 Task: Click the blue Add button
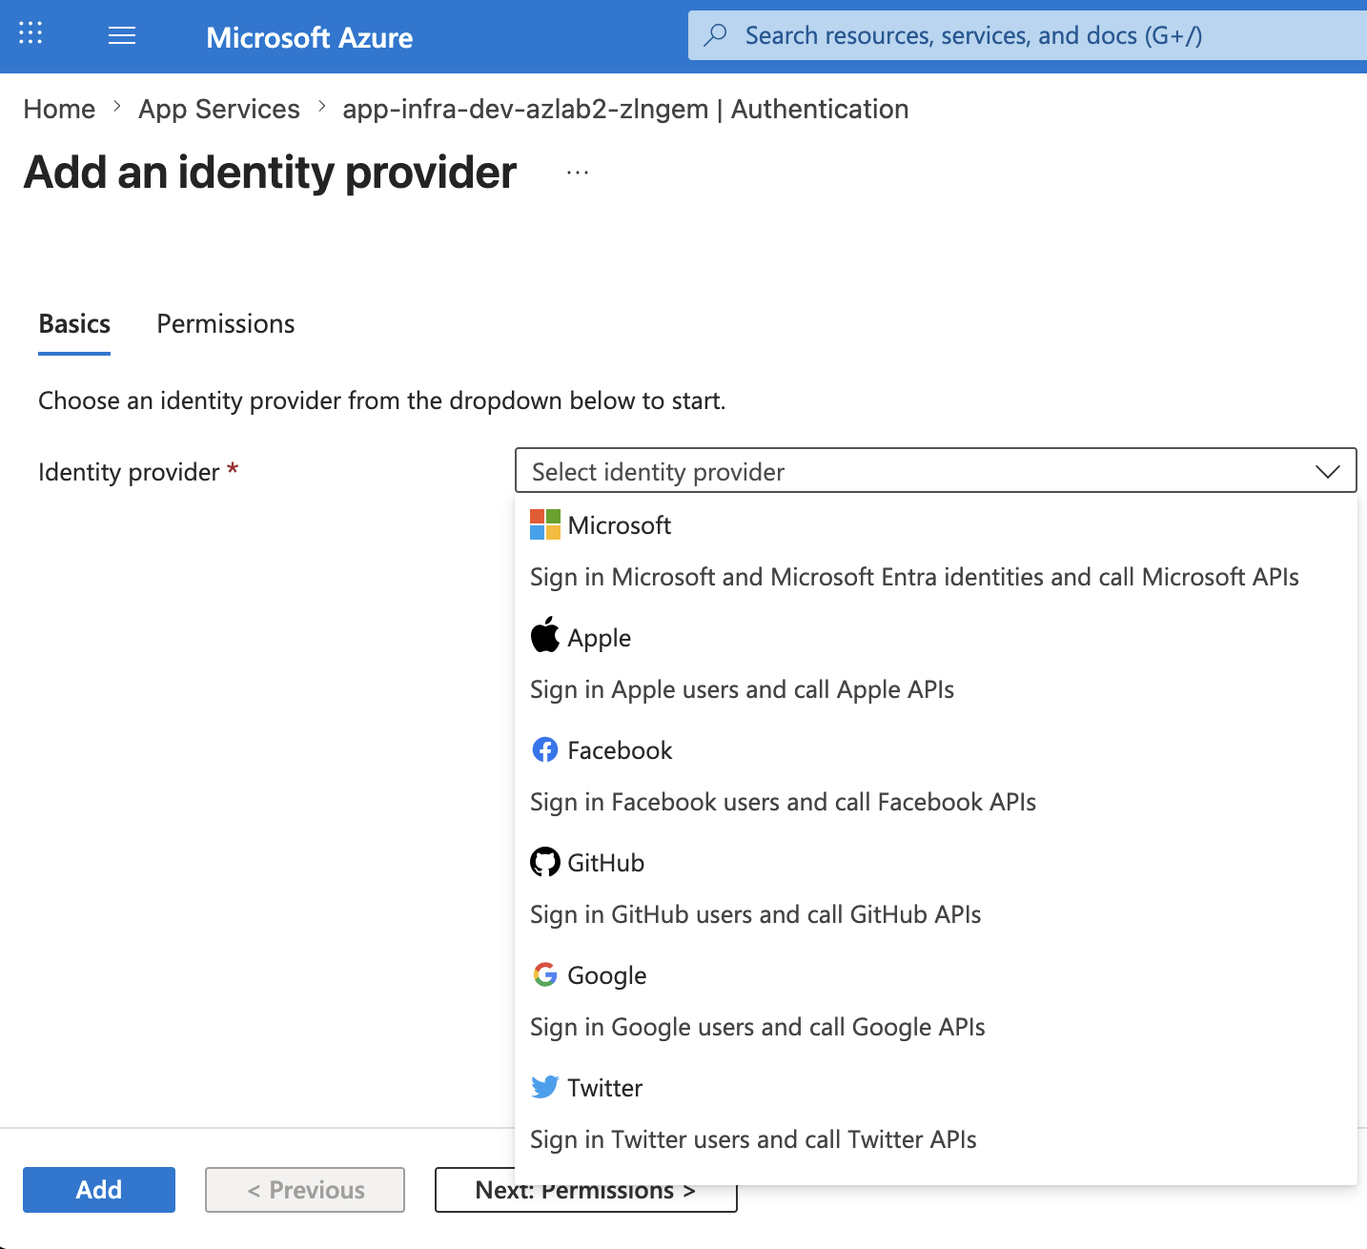(99, 1190)
